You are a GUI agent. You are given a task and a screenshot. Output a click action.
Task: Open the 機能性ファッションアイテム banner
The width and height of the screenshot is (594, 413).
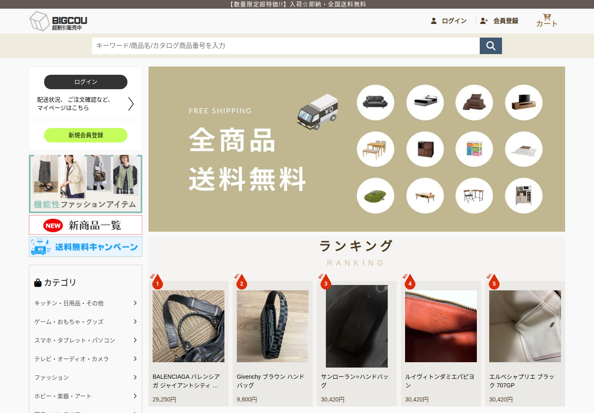pyautogui.click(x=86, y=184)
